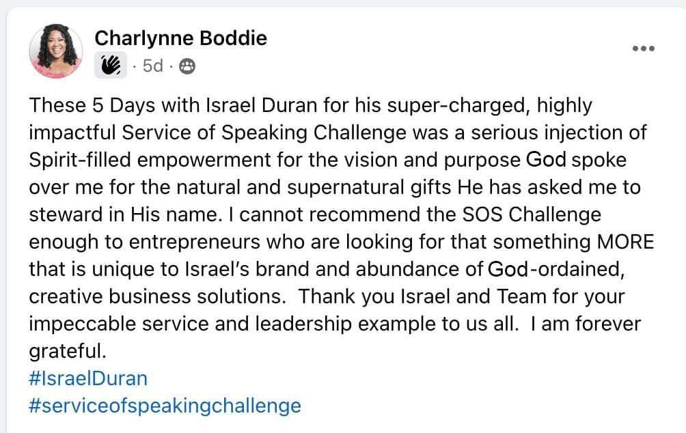This screenshot has width=686, height=433.
Task: Open the #IsraelDuran hashtag
Action: (88, 378)
